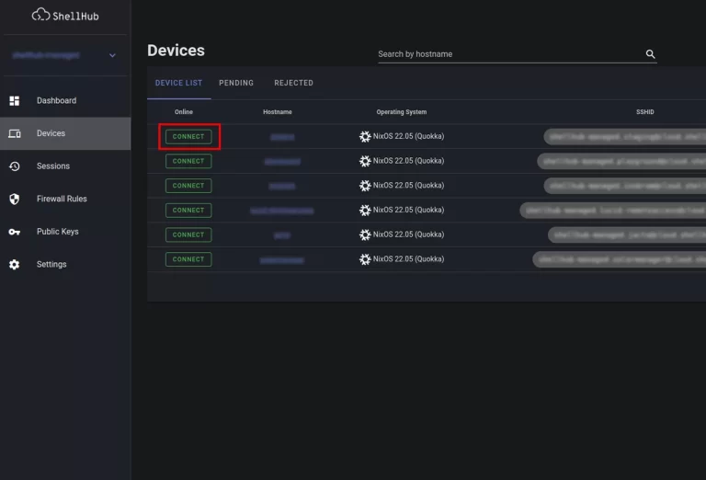Click the Operating System column header
This screenshot has width=706, height=480.
(402, 111)
